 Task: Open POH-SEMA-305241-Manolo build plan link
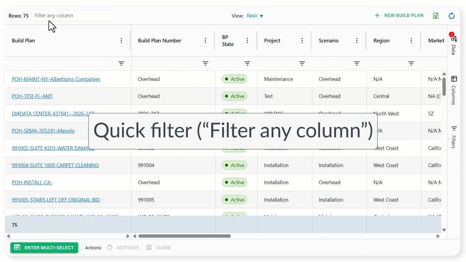tap(43, 131)
